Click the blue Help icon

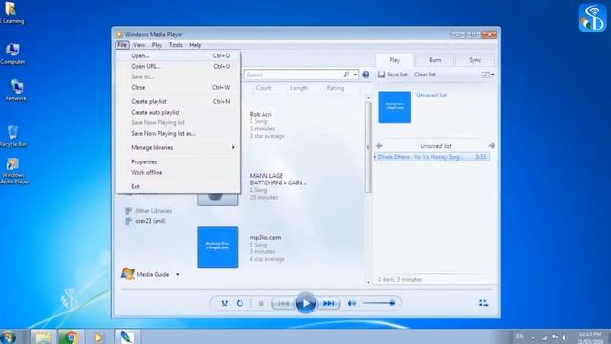click(x=365, y=75)
